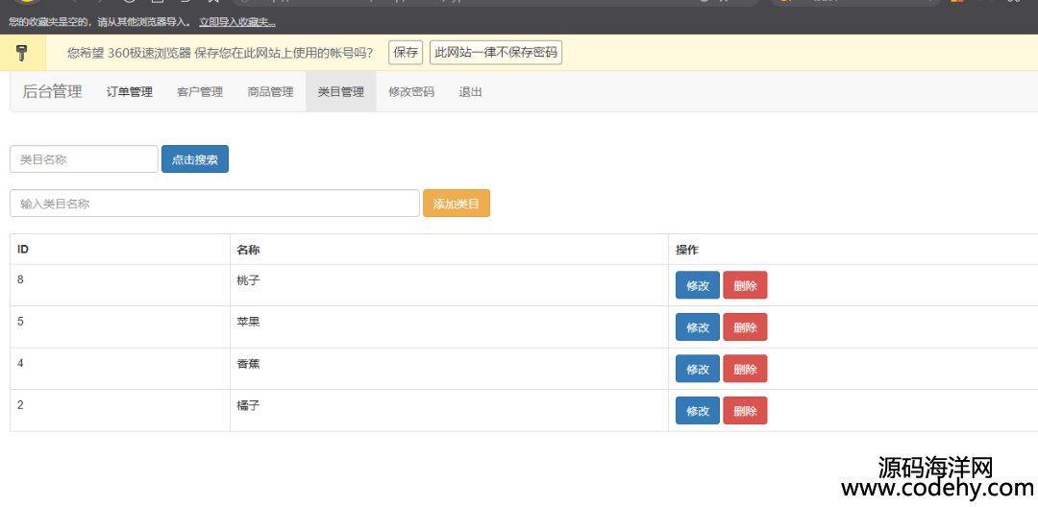Click 保存 to save the account password

tap(406, 53)
